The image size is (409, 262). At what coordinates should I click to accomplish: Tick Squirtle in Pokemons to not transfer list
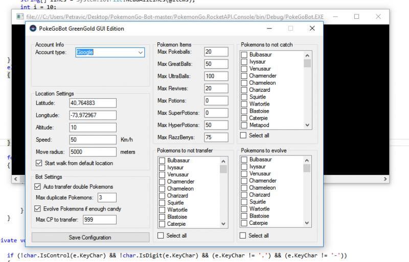click(162, 202)
